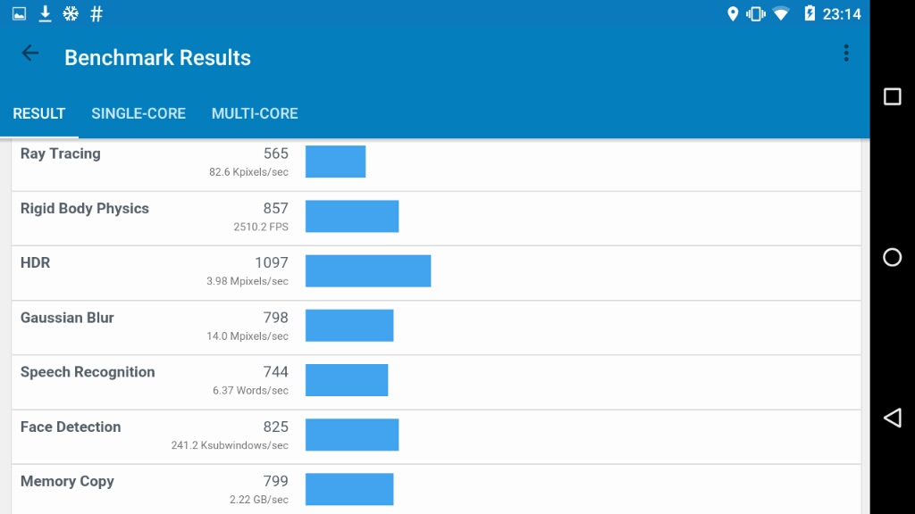Switch to the SINGLE-CORE tab
The image size is (915, 514).
(x=139, y=113)
